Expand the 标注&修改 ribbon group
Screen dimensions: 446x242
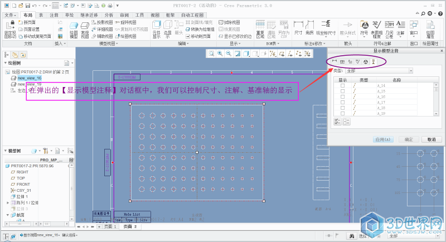[x=315, y=43]
